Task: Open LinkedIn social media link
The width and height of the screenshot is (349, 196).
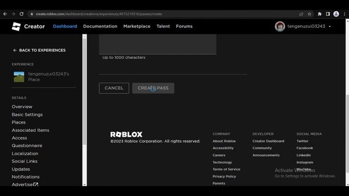Action: click(304, 155)
